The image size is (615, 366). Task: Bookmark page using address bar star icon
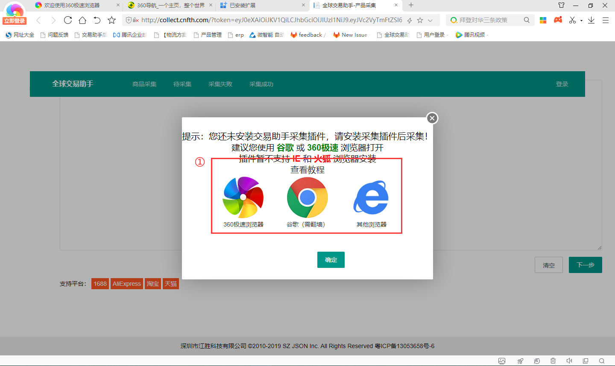pos(420,20)
